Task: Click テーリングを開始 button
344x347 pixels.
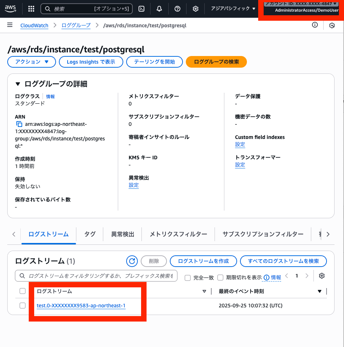Action: pos(155,62)
